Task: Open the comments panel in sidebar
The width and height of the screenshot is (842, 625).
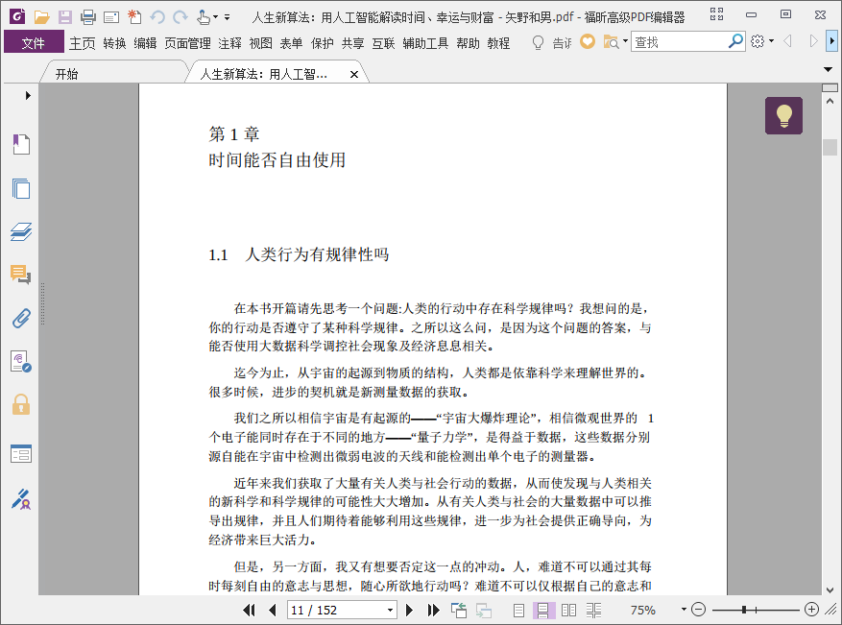Action: (21, 275)
